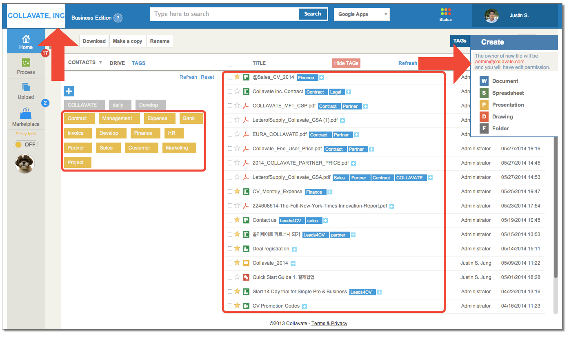
Task: Select the Contract tag filter
Action: (x=79, y=118)
